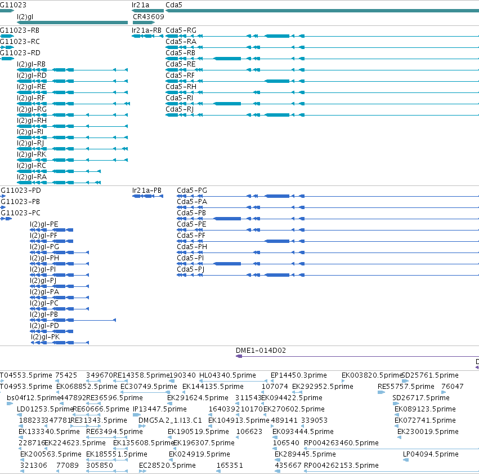
Task: Click protein l(2)gl-PH
Action: (x=59, y=264)
